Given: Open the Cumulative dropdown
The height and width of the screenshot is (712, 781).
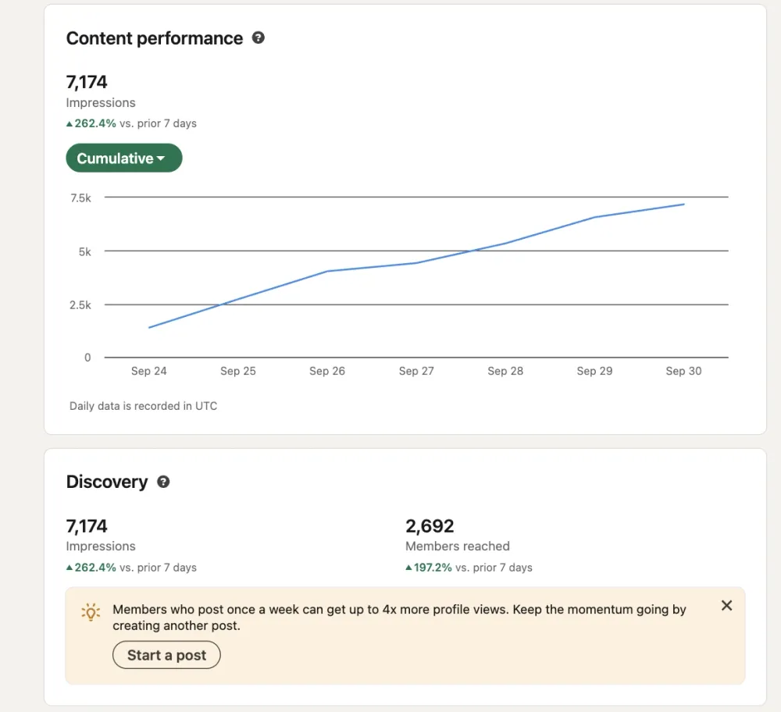Looking at the screenshot, I should pyautogui.click(x=123, y=158).
